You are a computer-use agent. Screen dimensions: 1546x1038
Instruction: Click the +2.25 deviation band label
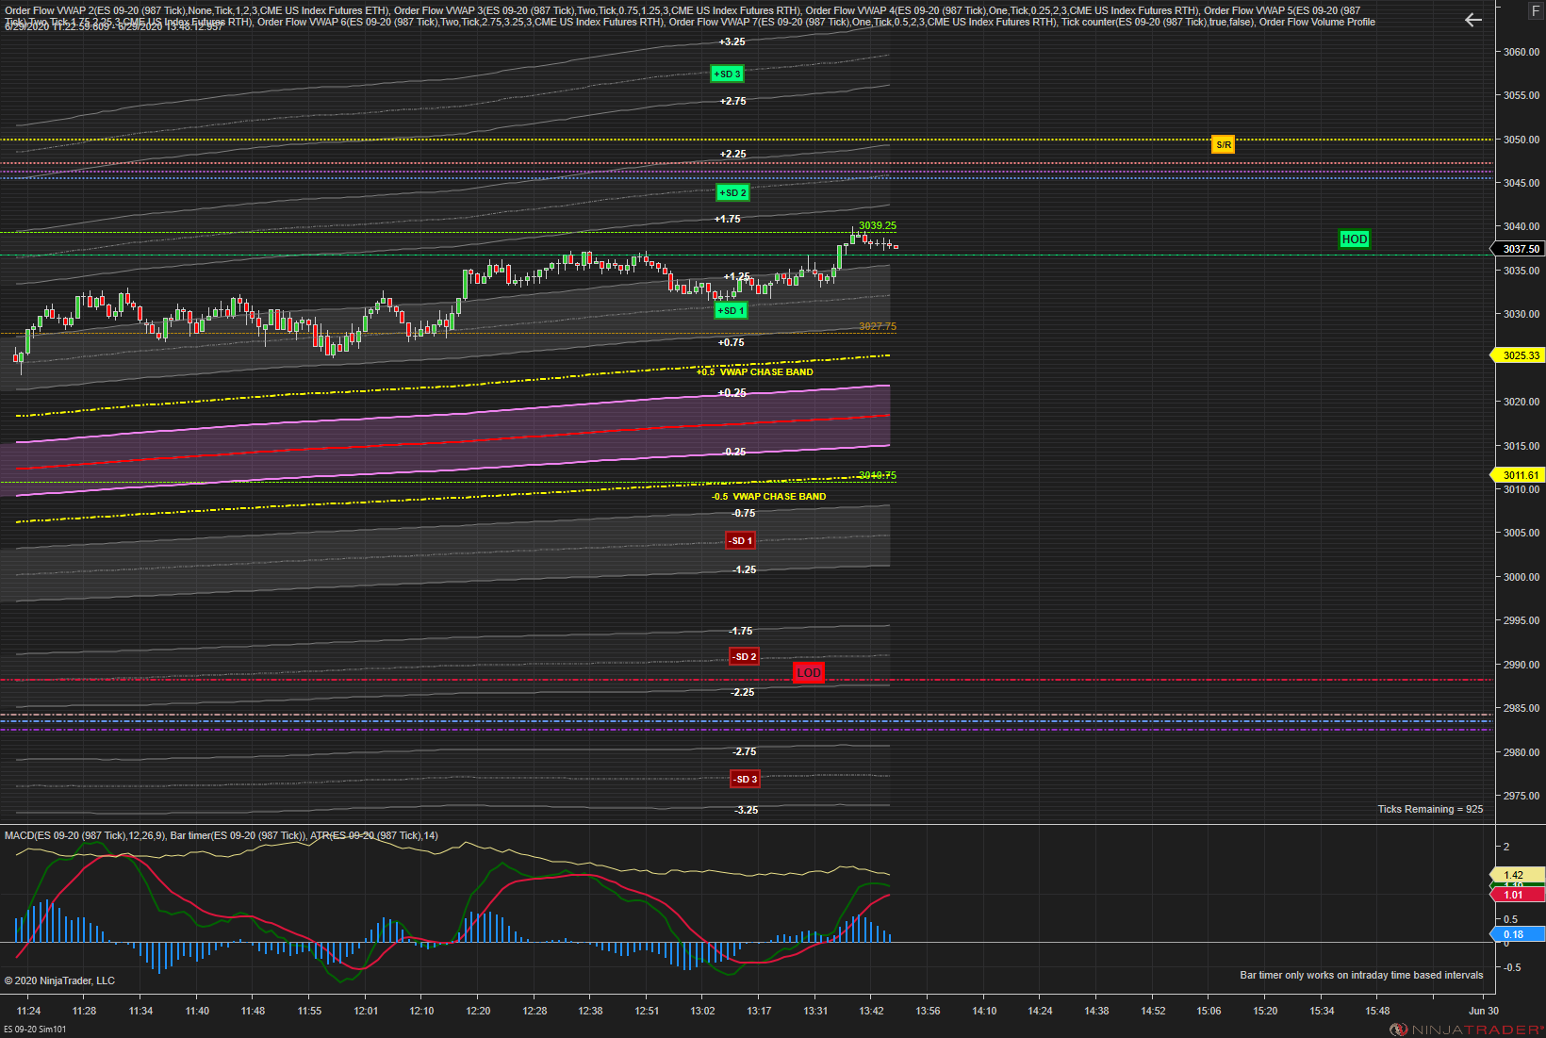[732, 154]
